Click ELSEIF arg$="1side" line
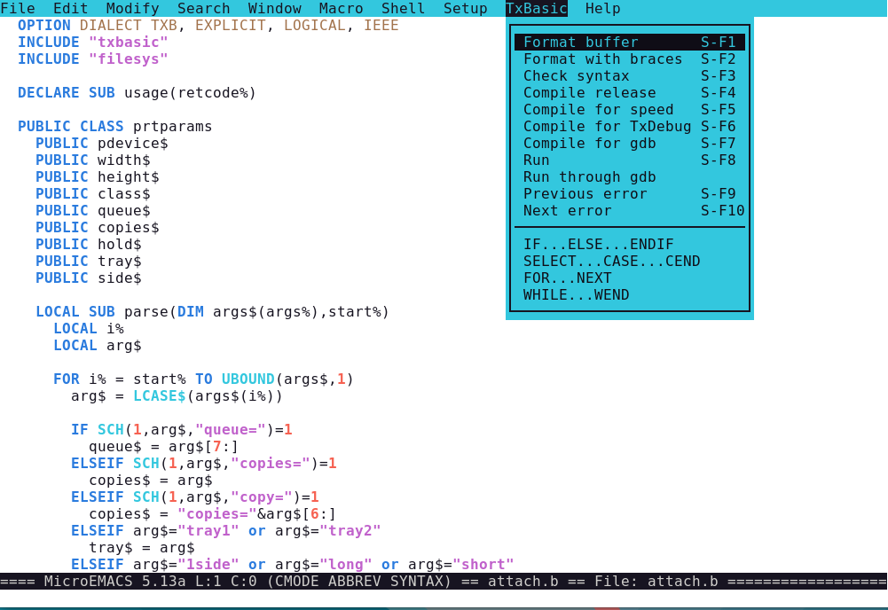 292,565
